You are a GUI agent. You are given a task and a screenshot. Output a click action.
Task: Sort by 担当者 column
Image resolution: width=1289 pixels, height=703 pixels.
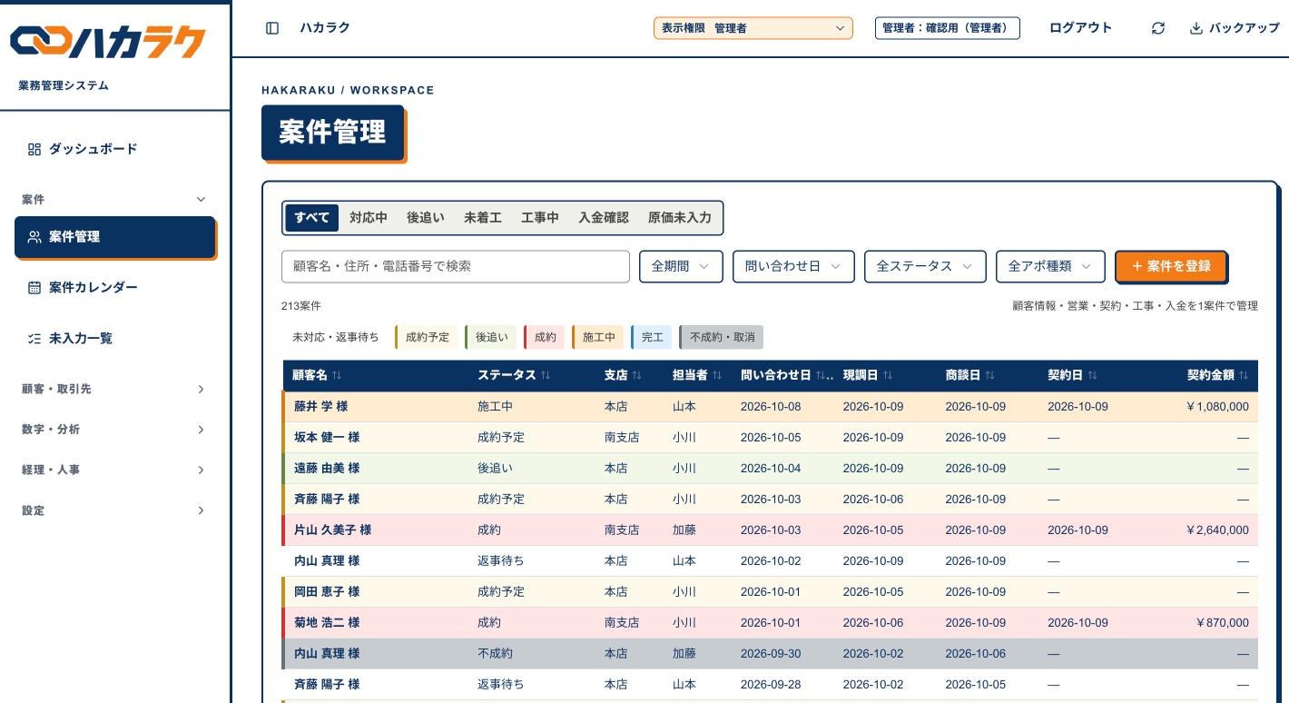tap(697, 375)
